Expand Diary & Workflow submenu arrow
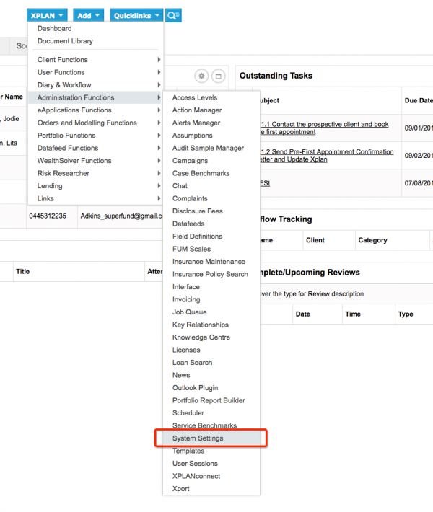The height and width of the screenshot is (512, 433). (159, 85)
